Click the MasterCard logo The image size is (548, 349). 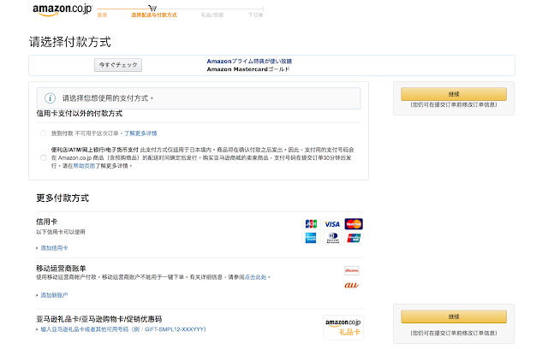tap(354, 224)
